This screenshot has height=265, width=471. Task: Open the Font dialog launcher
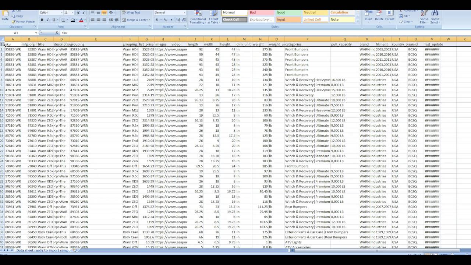coord(86,27)
